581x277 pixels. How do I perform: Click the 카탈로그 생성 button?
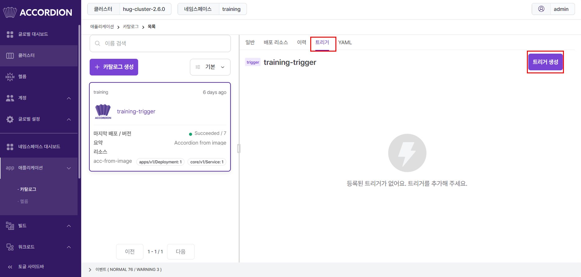tap(114, 67)
